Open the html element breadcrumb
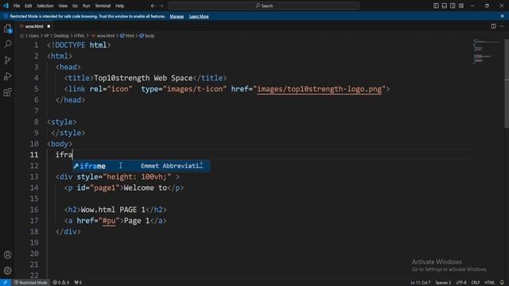509x286 pixels. click(x=127, y=36)
